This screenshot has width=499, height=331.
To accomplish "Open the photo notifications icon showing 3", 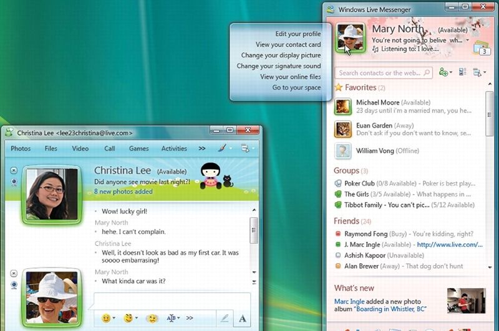I will pos(481,48).
